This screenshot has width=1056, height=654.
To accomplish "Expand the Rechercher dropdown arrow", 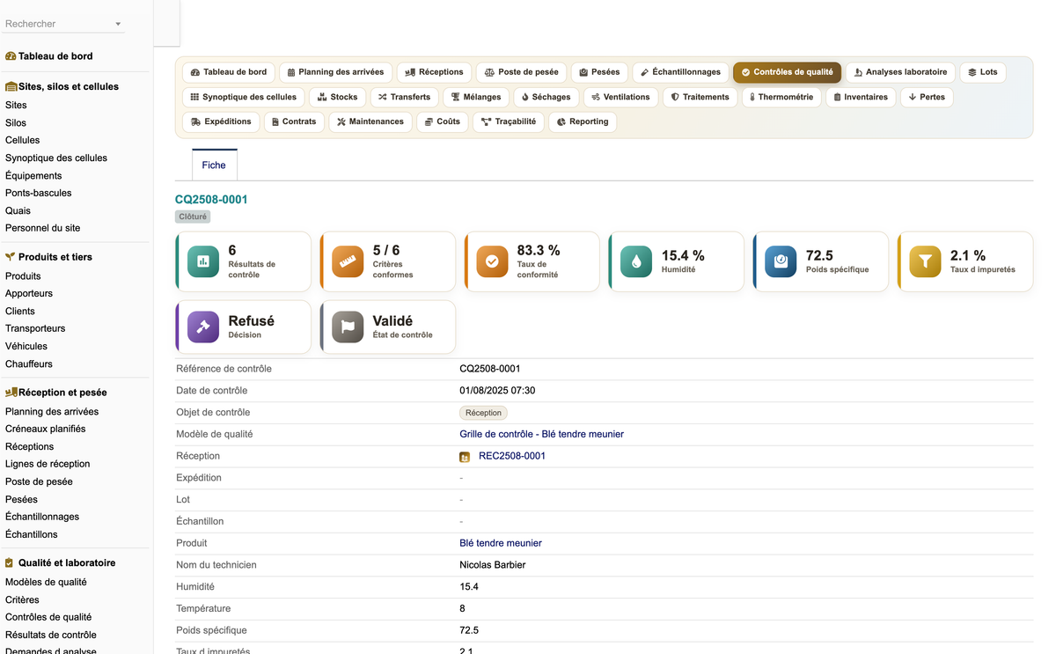I will tap(118, 25).
